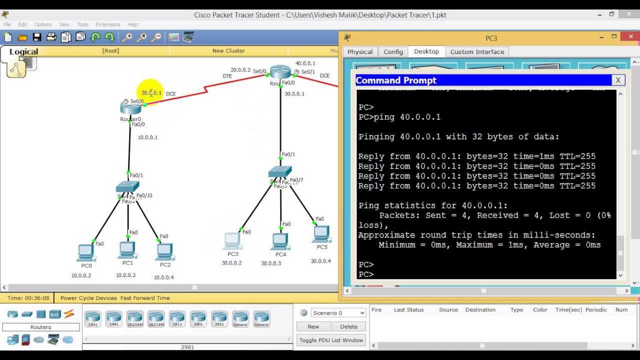Click the Time: 00:36:08 status readout

tap(28, 298)
